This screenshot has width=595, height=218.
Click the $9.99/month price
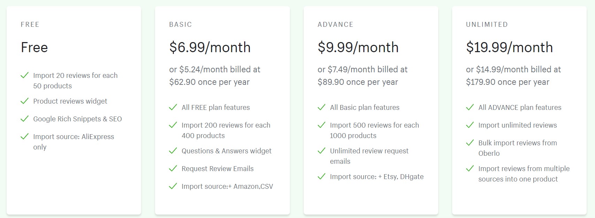(x=358, y=47)
